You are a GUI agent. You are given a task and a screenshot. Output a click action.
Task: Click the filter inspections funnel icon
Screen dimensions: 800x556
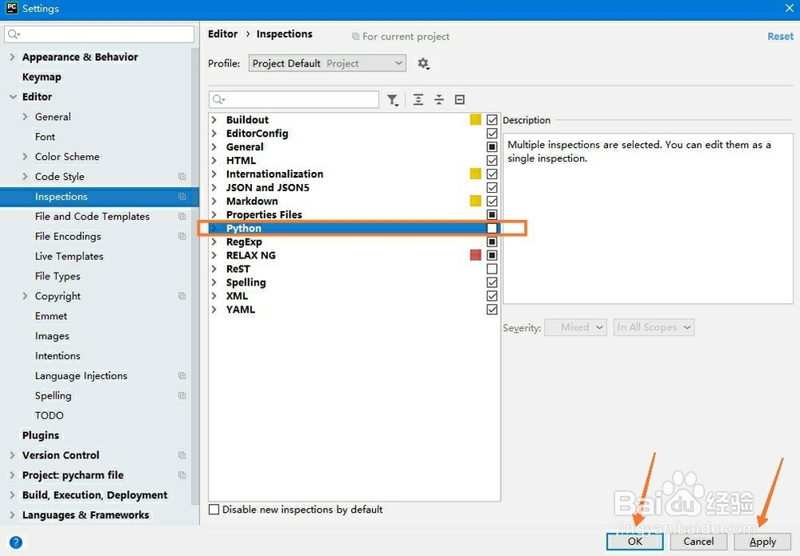392,100
